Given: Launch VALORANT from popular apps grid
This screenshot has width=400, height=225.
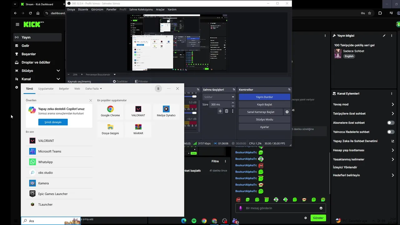Looking at the screenshot, I should tap(138, 112).
